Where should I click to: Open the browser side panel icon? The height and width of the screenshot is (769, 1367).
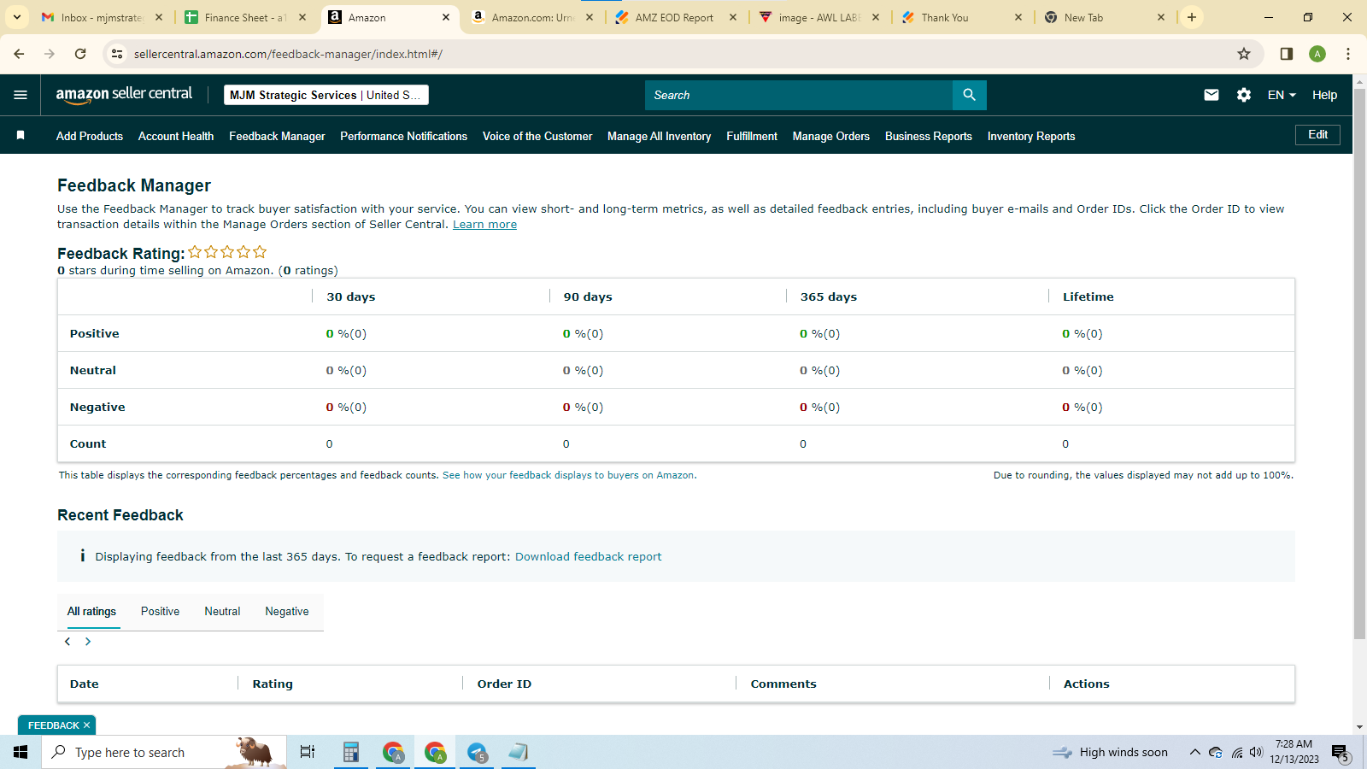1286,54
